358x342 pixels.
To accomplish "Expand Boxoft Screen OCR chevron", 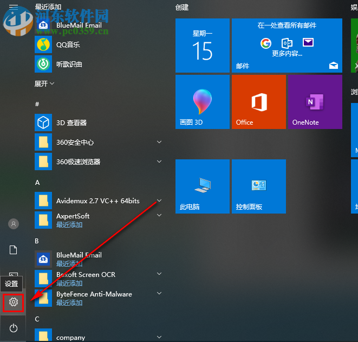I will point(159,274).
